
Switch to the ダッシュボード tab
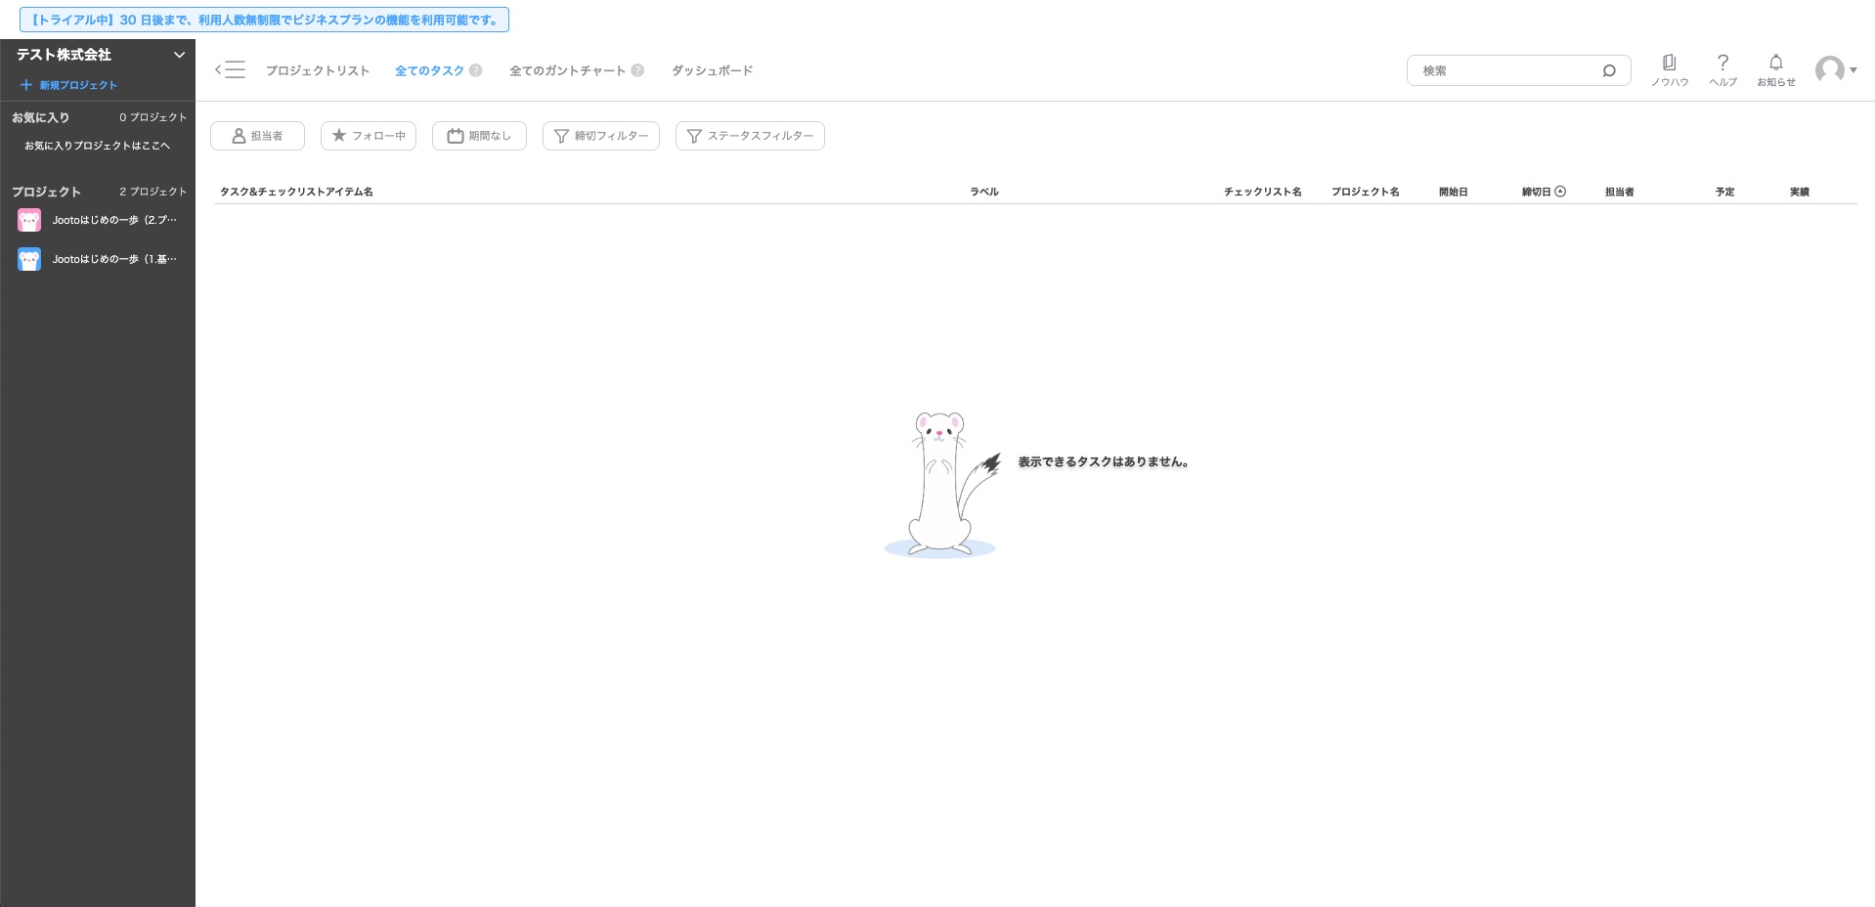(x=712, y=70)
